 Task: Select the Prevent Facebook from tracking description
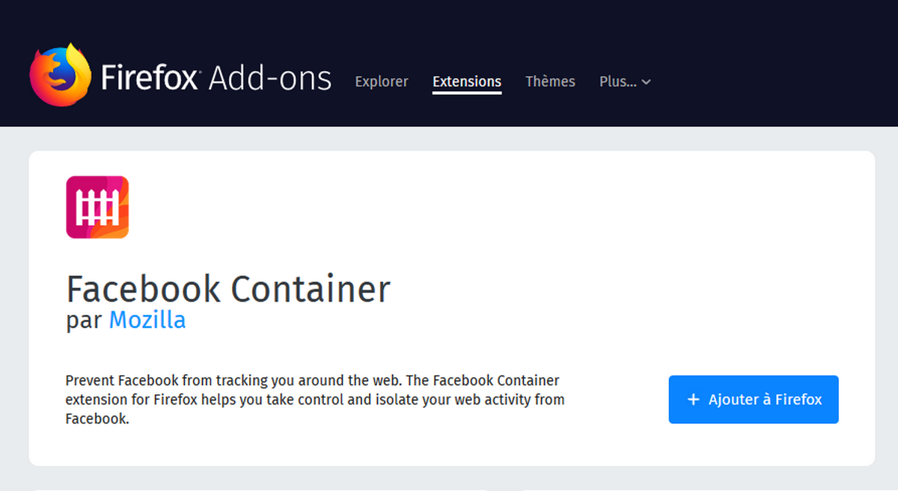315,400
